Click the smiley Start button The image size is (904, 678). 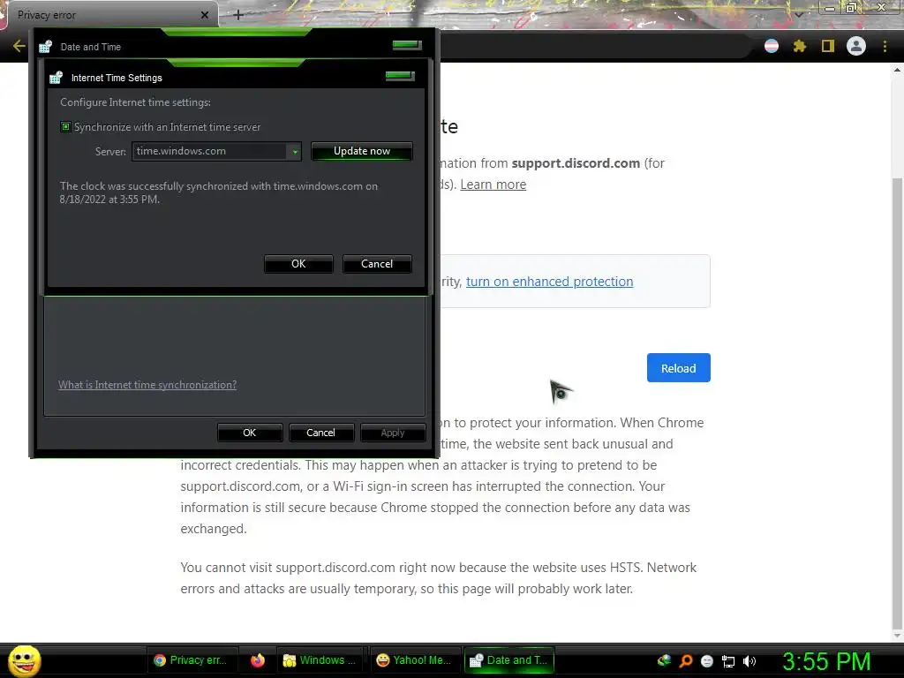[x=24, y=660]
